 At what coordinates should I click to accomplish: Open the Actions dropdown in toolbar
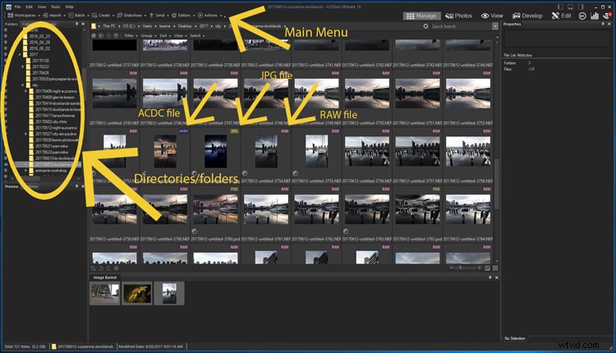pyautogui.click(x=209, y=16)
